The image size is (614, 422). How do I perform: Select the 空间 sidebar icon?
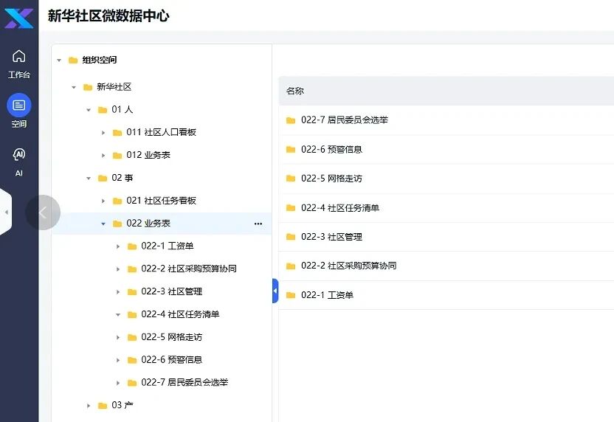tap(19, 106)
